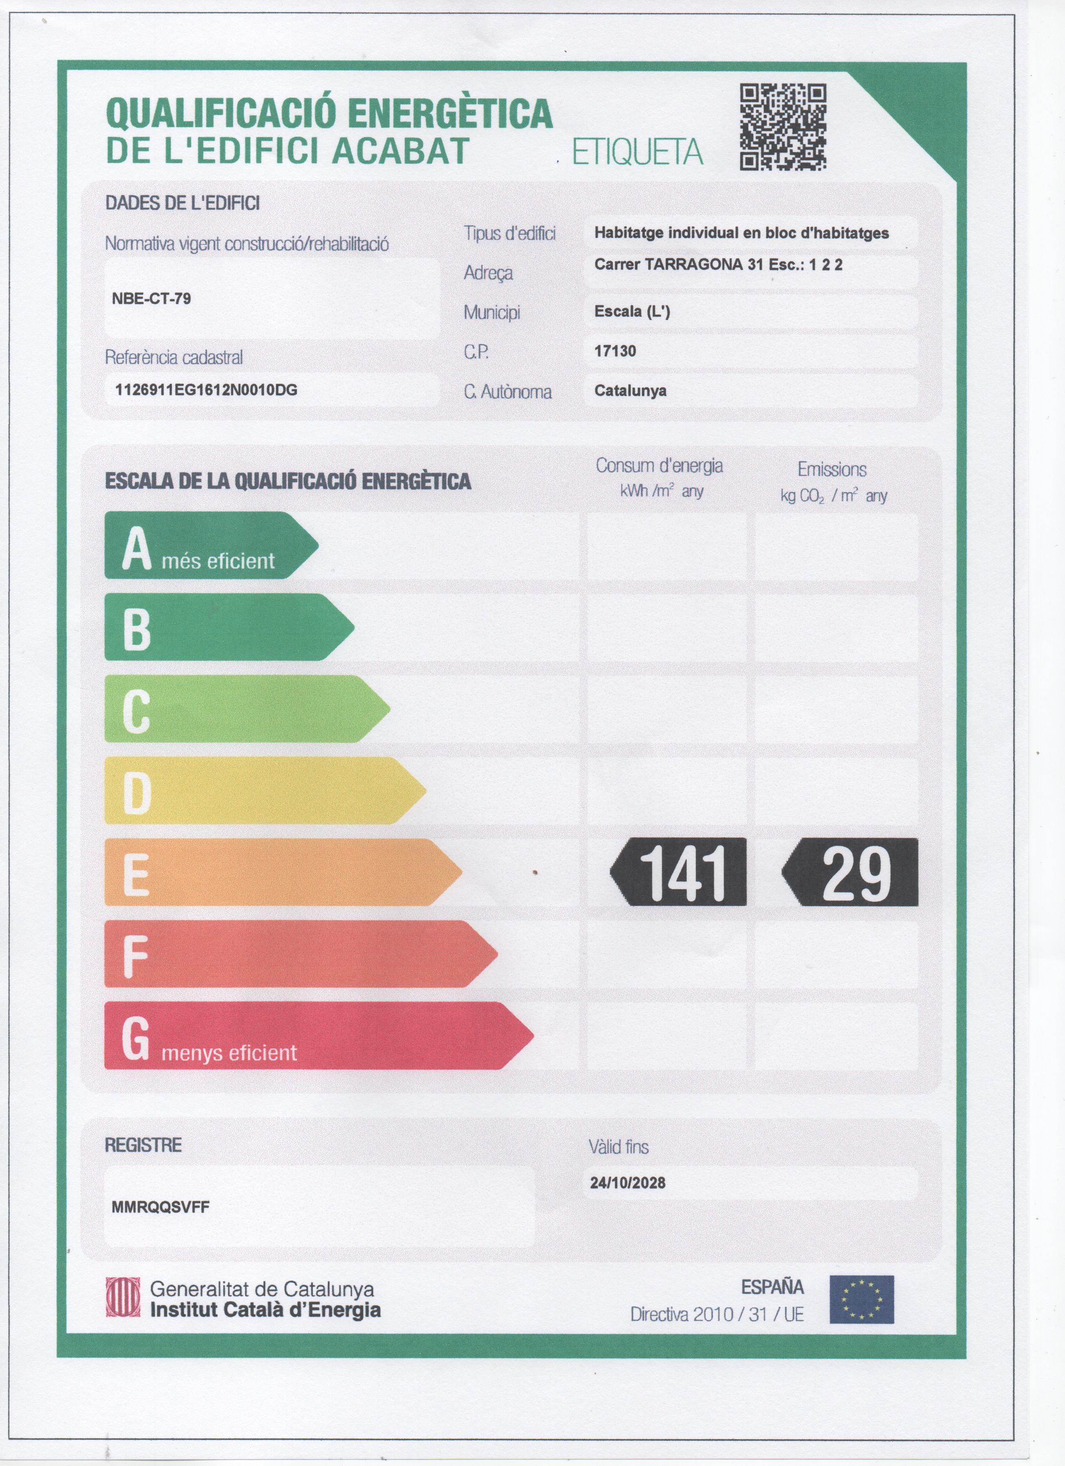Click the ETIQUETA header label
This screenshot has height=1466, width=1065.
click(637, 152)
